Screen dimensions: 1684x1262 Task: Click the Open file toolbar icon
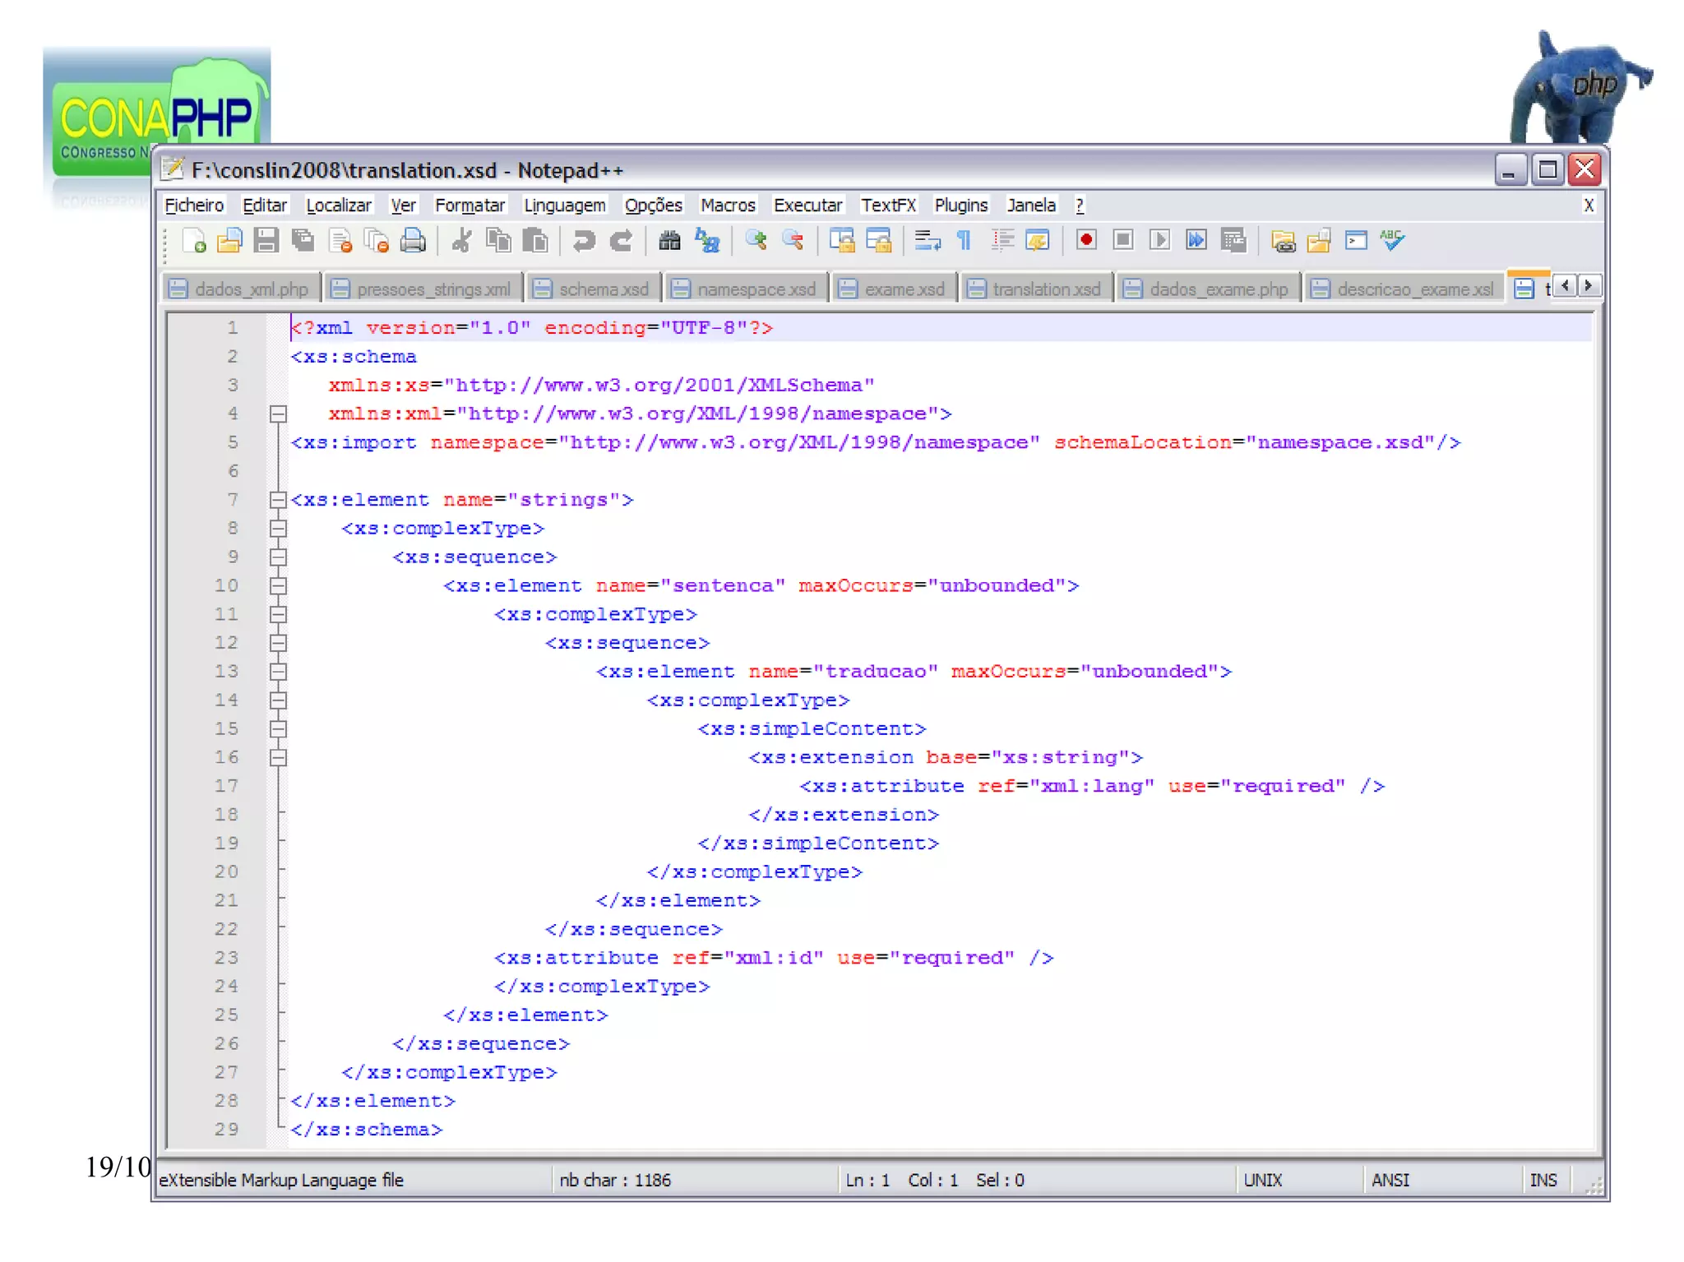[230, 241]
